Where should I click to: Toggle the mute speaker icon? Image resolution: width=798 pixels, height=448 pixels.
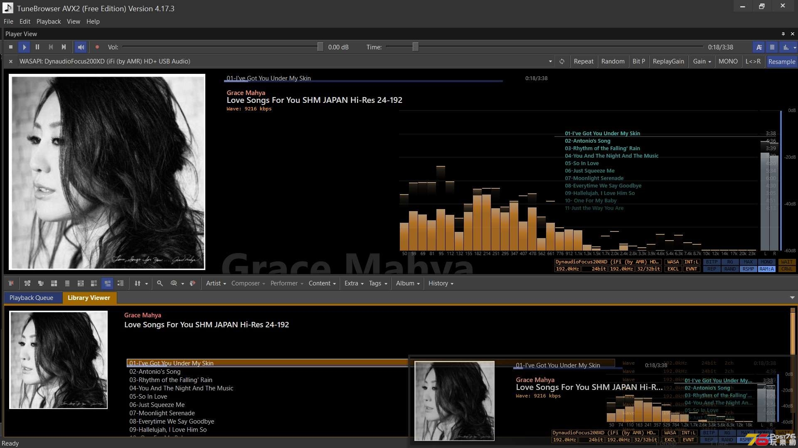click(x=81, y=47)
